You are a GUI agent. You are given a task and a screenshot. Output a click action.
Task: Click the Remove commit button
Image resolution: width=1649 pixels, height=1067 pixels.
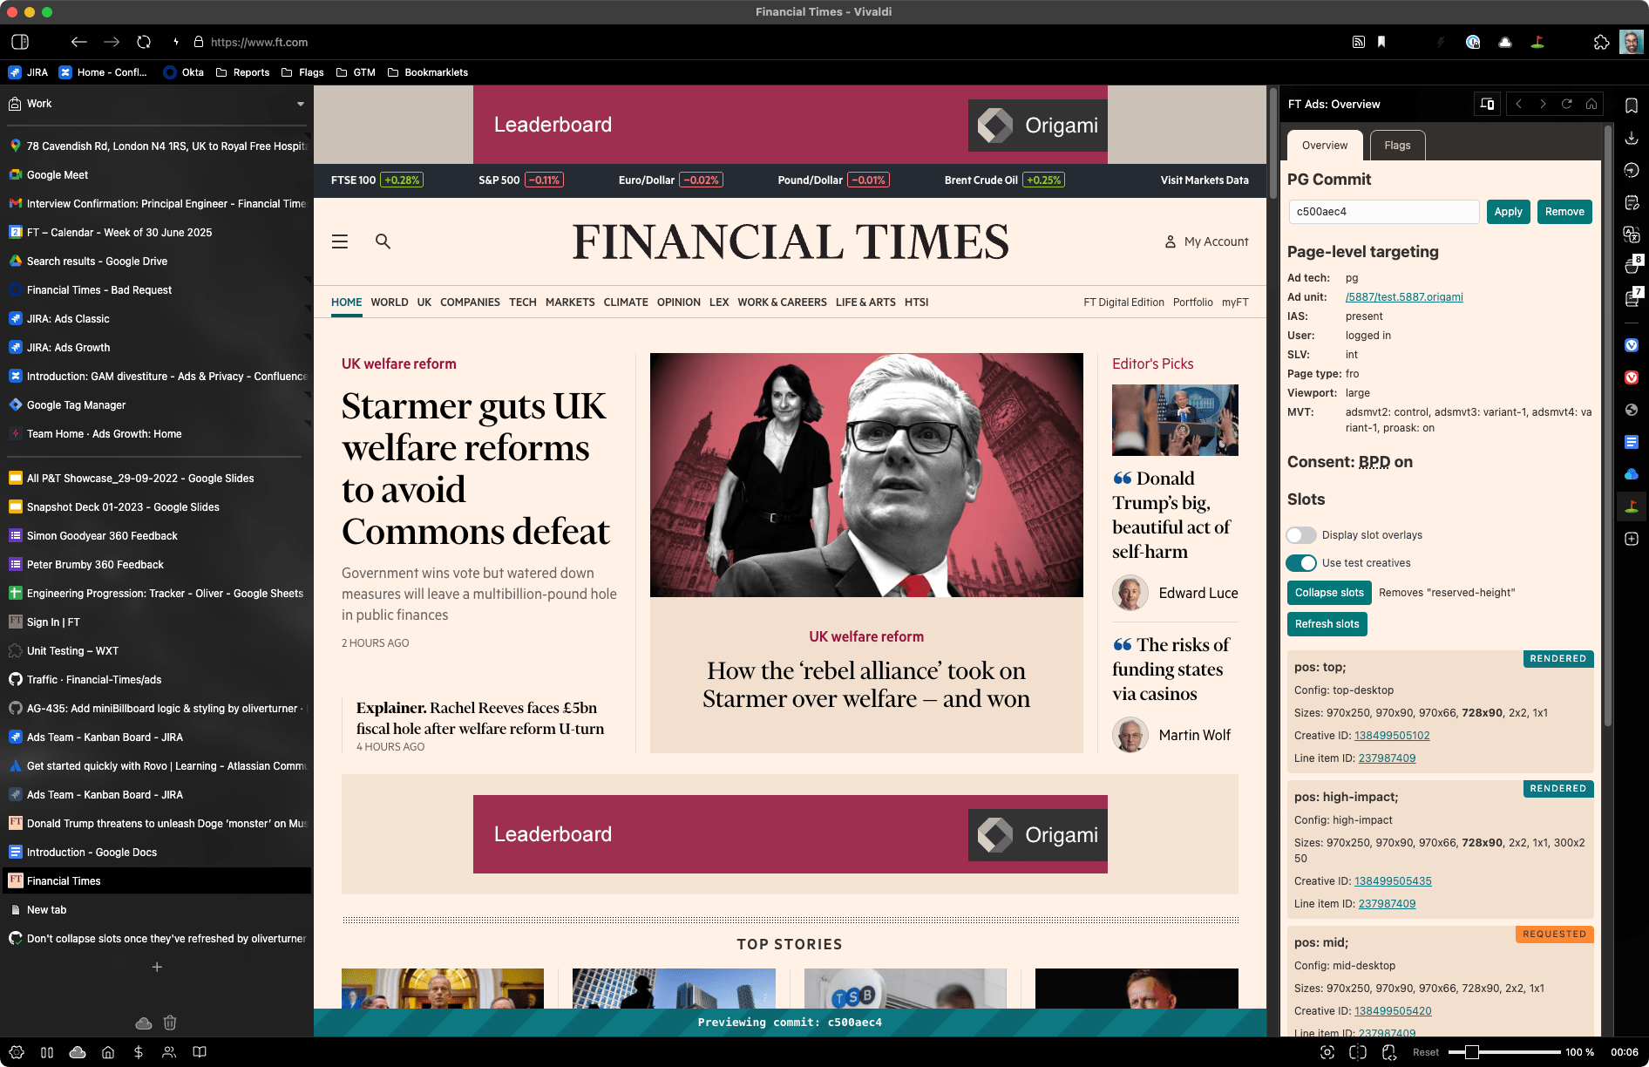coord(1564,212)
